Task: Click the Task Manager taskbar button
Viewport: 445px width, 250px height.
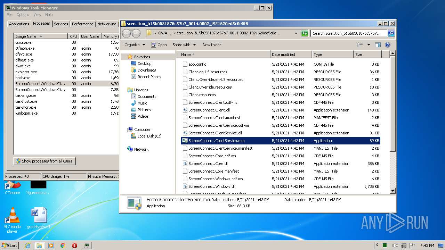Action: coord(86,245)
